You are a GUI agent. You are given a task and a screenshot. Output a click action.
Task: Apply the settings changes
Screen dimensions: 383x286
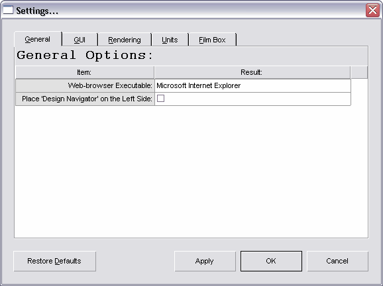(205, 261)
